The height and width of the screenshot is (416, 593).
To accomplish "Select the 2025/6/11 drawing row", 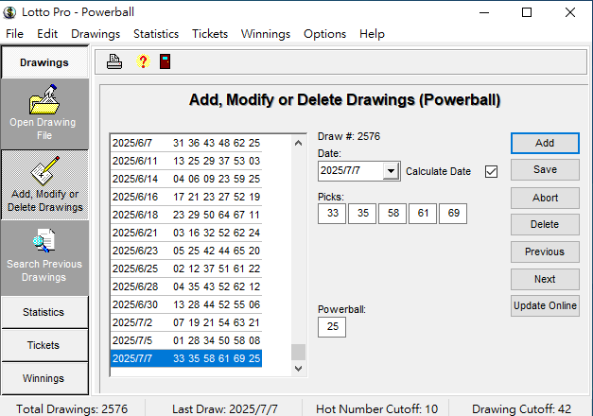I will [x=186, y=161].
